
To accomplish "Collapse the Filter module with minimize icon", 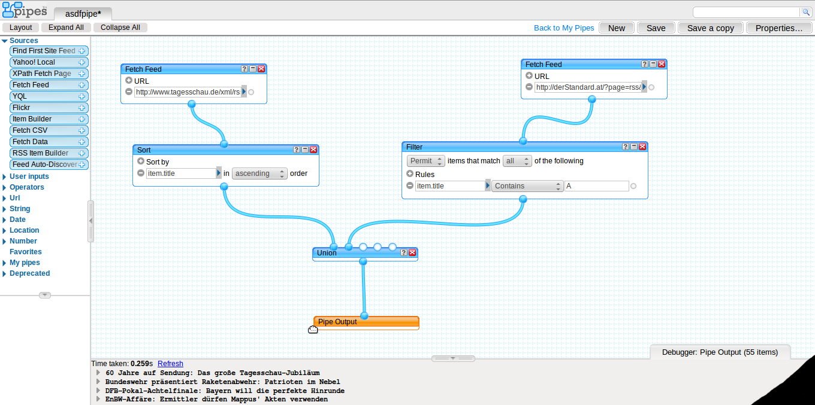I will 634,147.
